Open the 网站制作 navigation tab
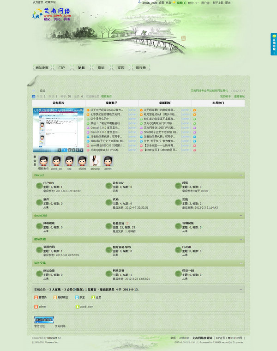The width and height of the screenshot is (277, 351). coord(42,67)
